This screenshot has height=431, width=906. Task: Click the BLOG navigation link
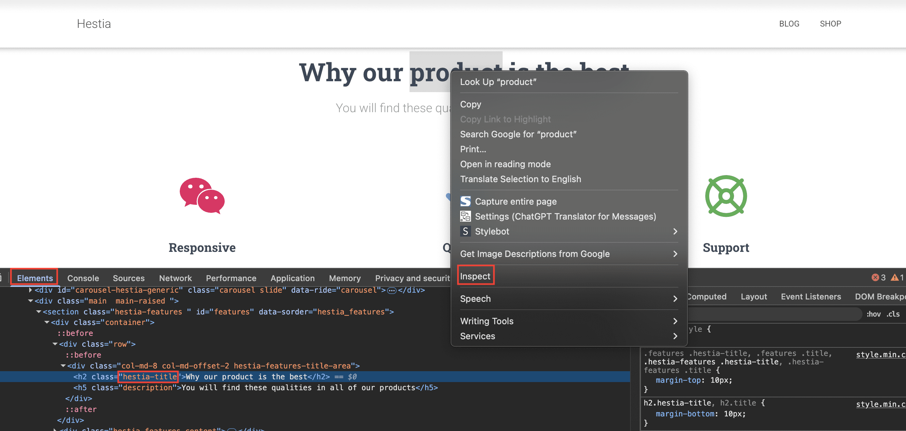[x=789, y=23]
